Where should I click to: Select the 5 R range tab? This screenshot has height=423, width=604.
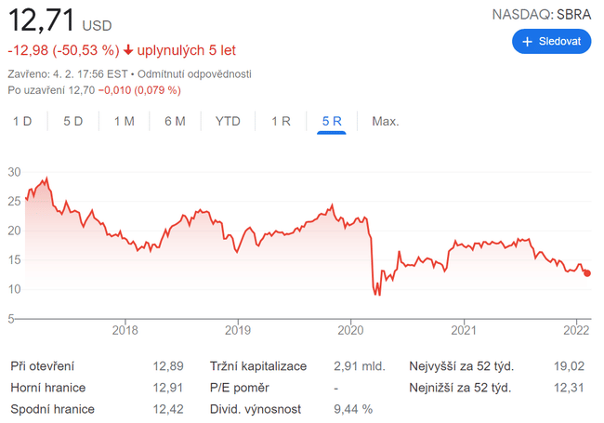point(332,121)
